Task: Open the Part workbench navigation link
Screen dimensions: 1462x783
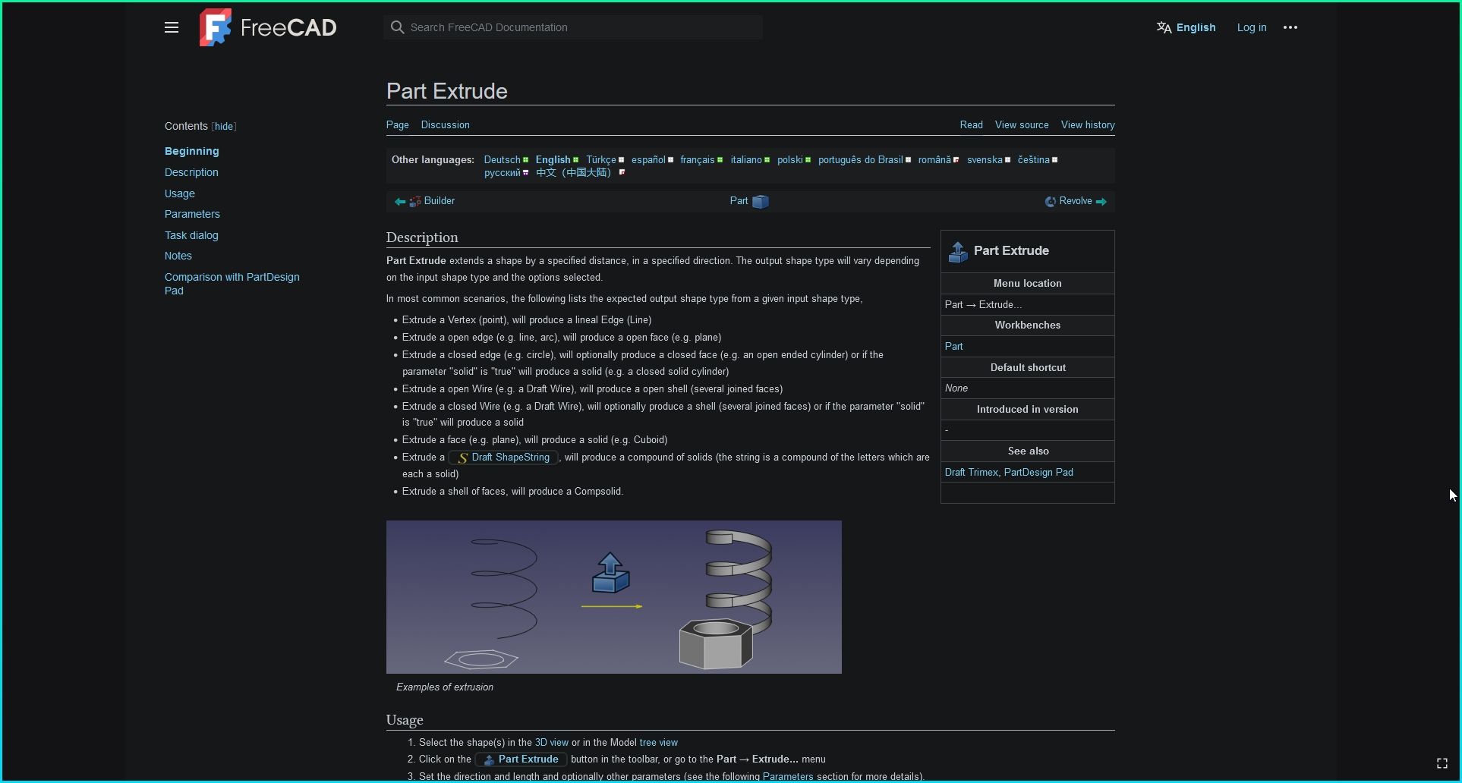Action: click(739, 201)
